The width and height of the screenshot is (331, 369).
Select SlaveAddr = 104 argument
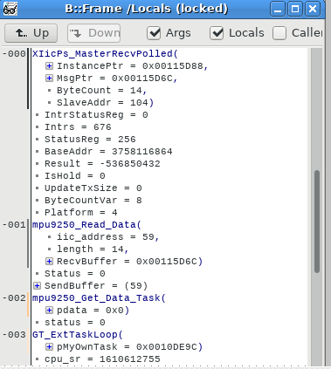[x=105, y=103]
